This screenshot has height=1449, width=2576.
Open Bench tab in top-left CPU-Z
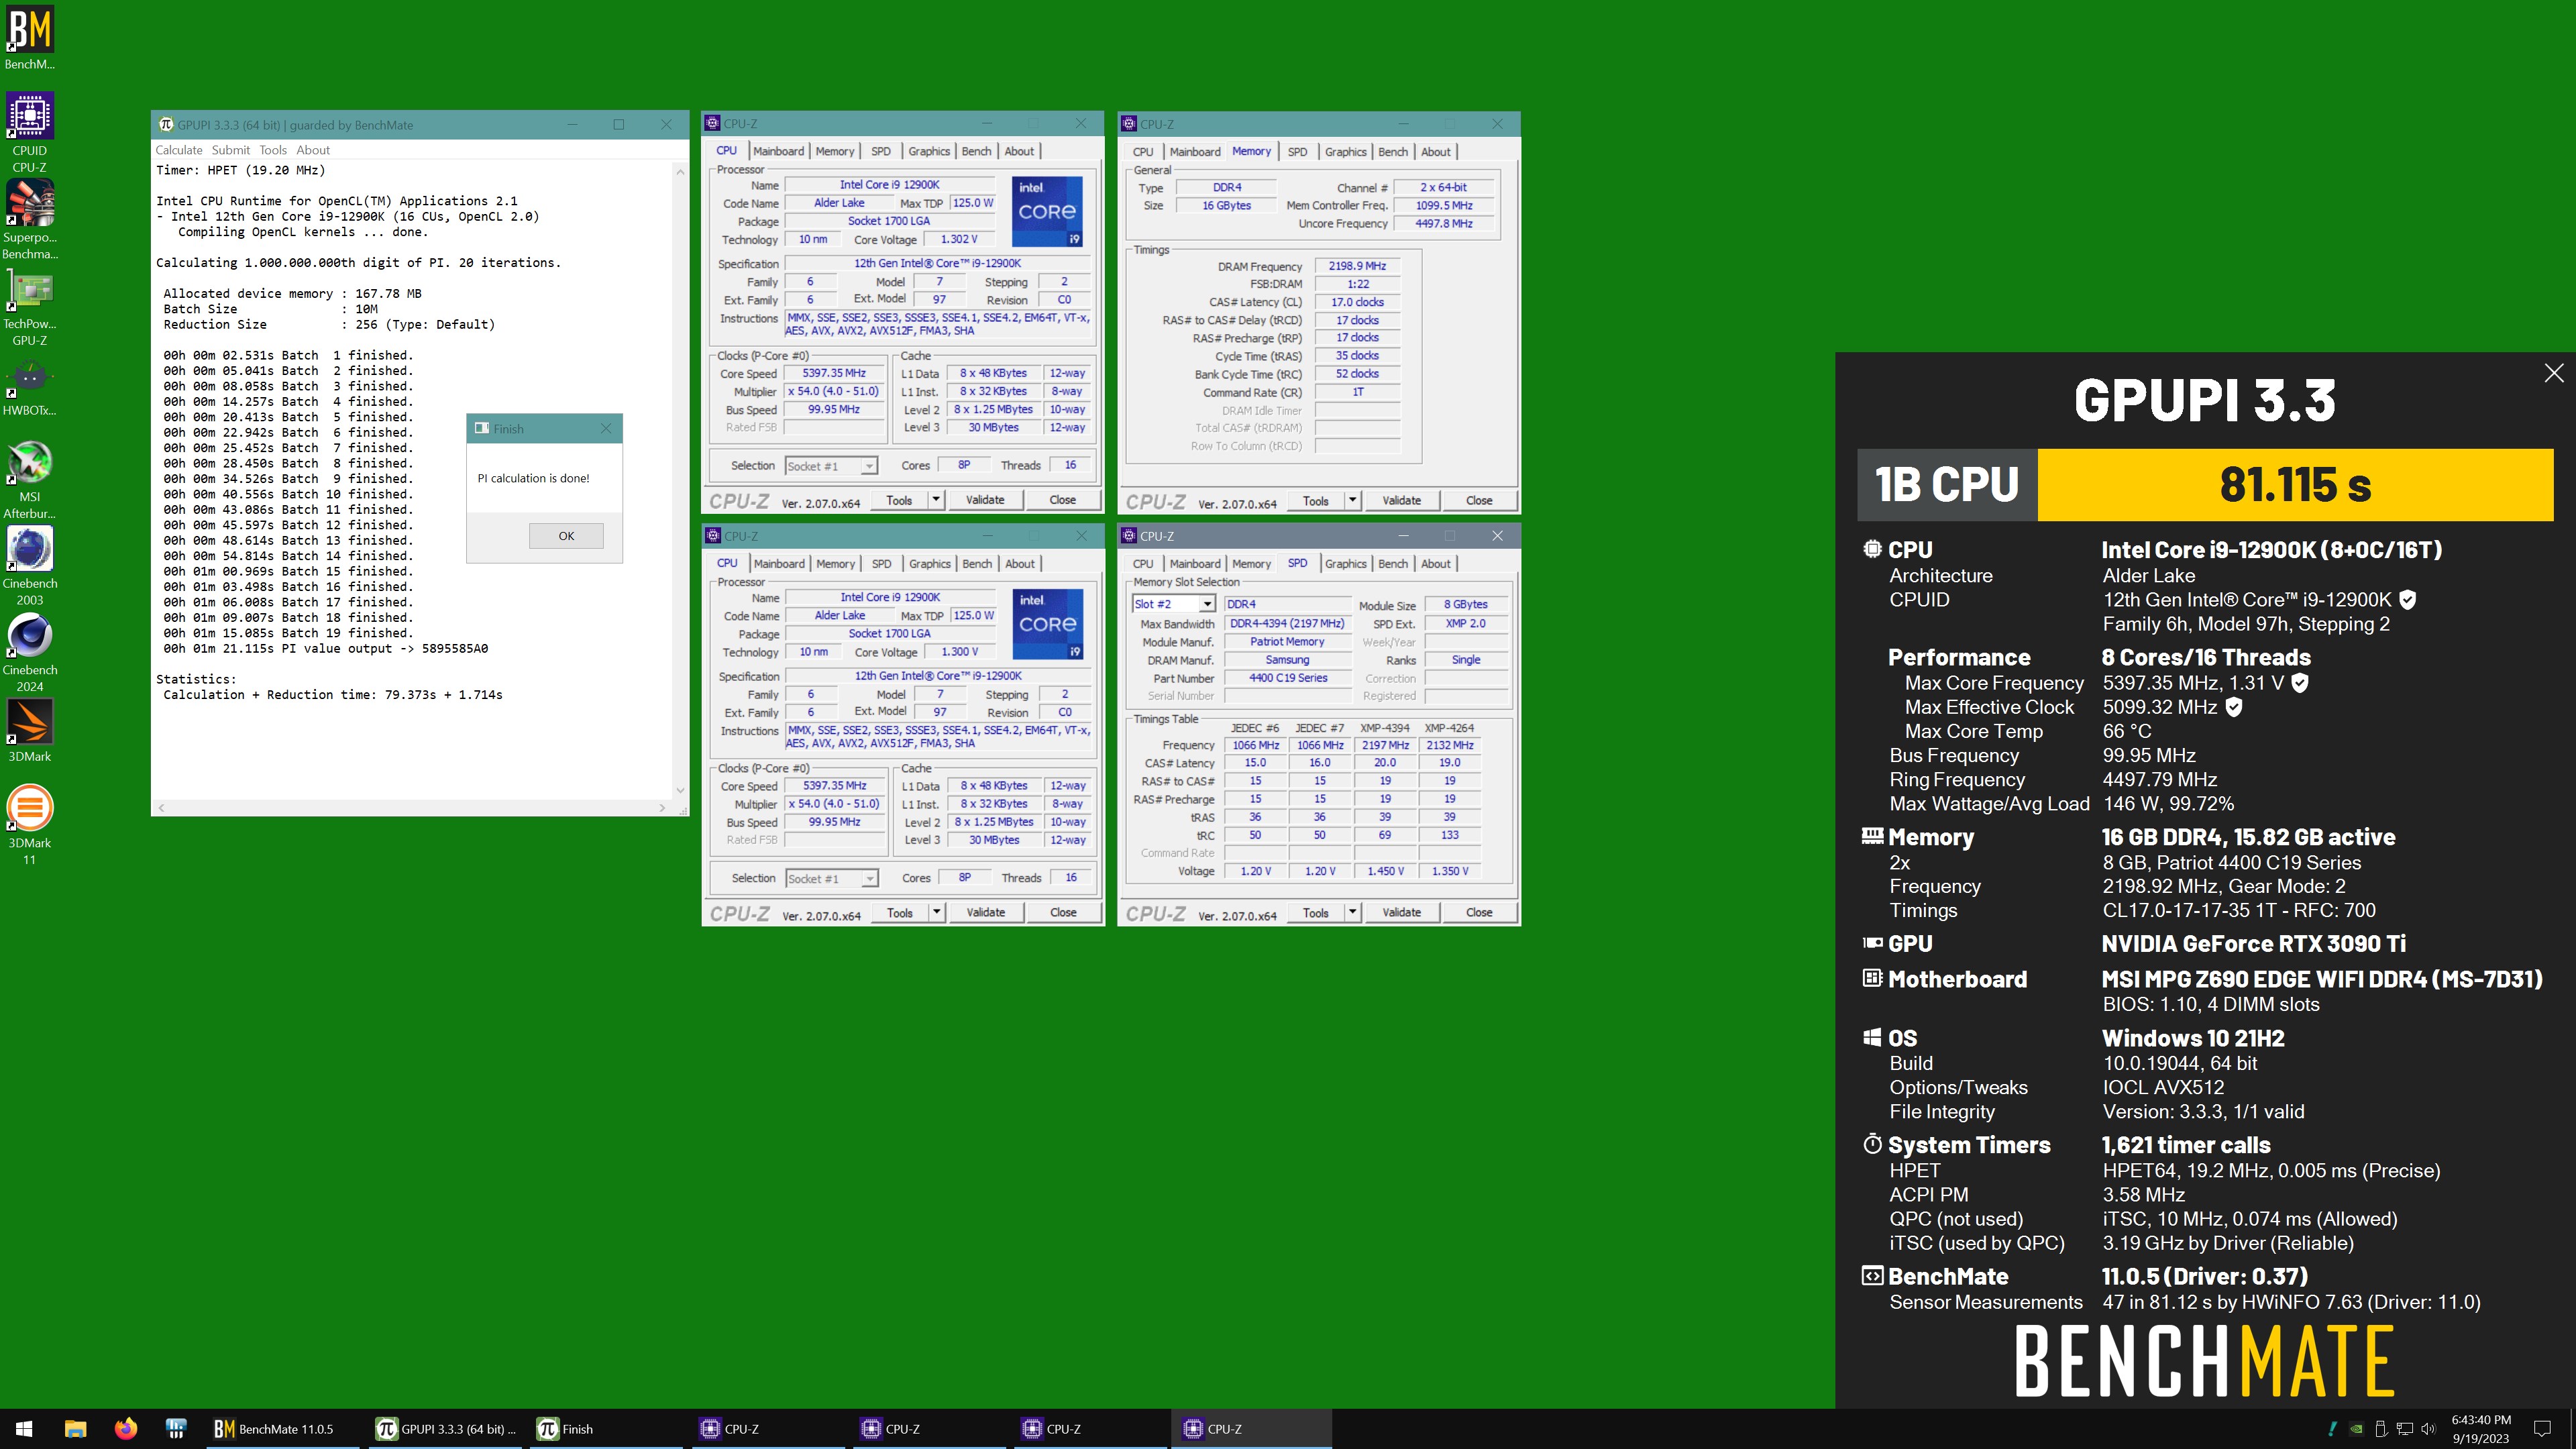pyautogui.click(x=976, y=151)
